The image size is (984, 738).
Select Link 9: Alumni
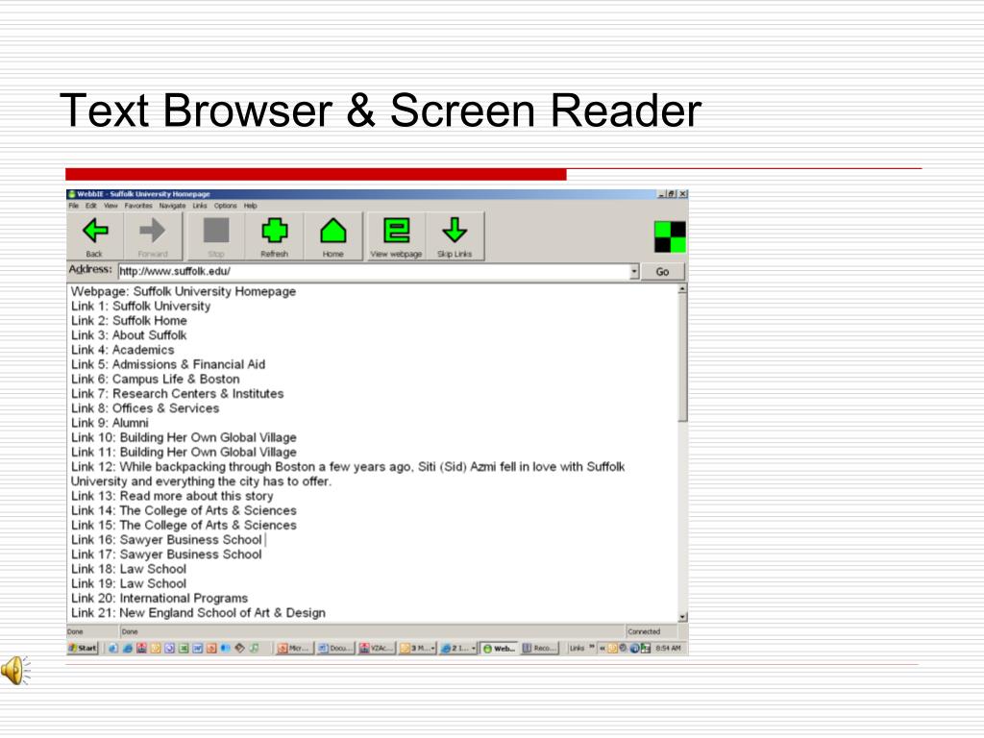coord(110,423)
